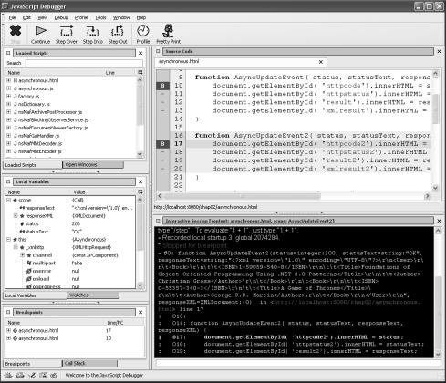Open column picker in Local Variables list
Screen dimensions: 446x383
[x=140, y=191]
